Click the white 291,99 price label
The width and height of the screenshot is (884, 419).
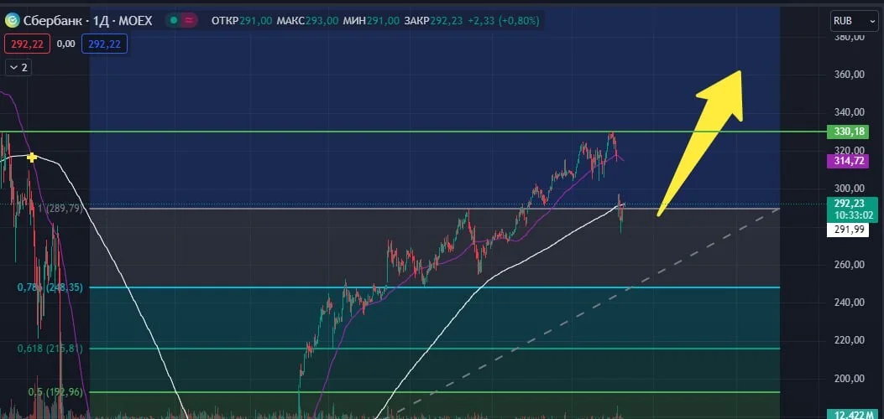(848, 230)
